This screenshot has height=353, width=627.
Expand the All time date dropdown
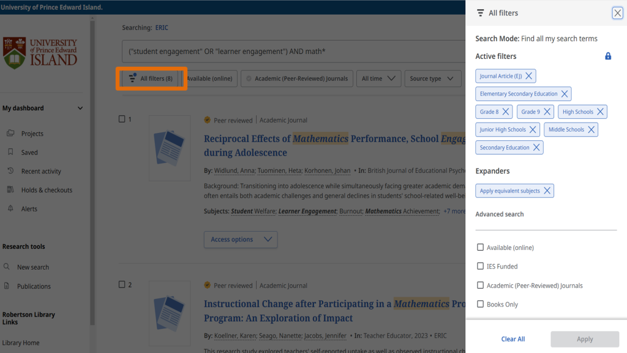379,78
